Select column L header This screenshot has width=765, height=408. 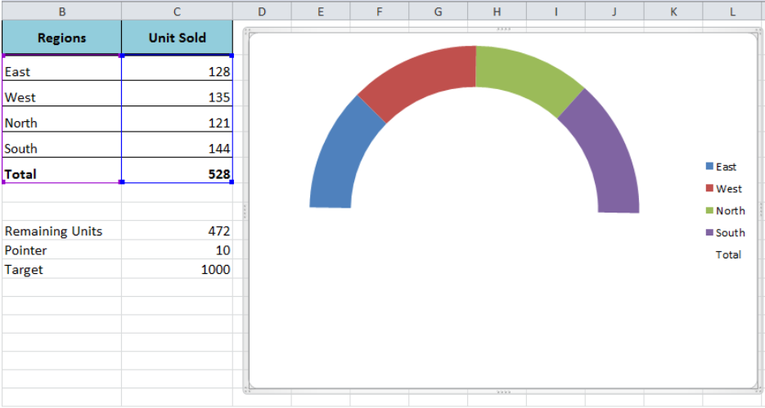(733, 11)
